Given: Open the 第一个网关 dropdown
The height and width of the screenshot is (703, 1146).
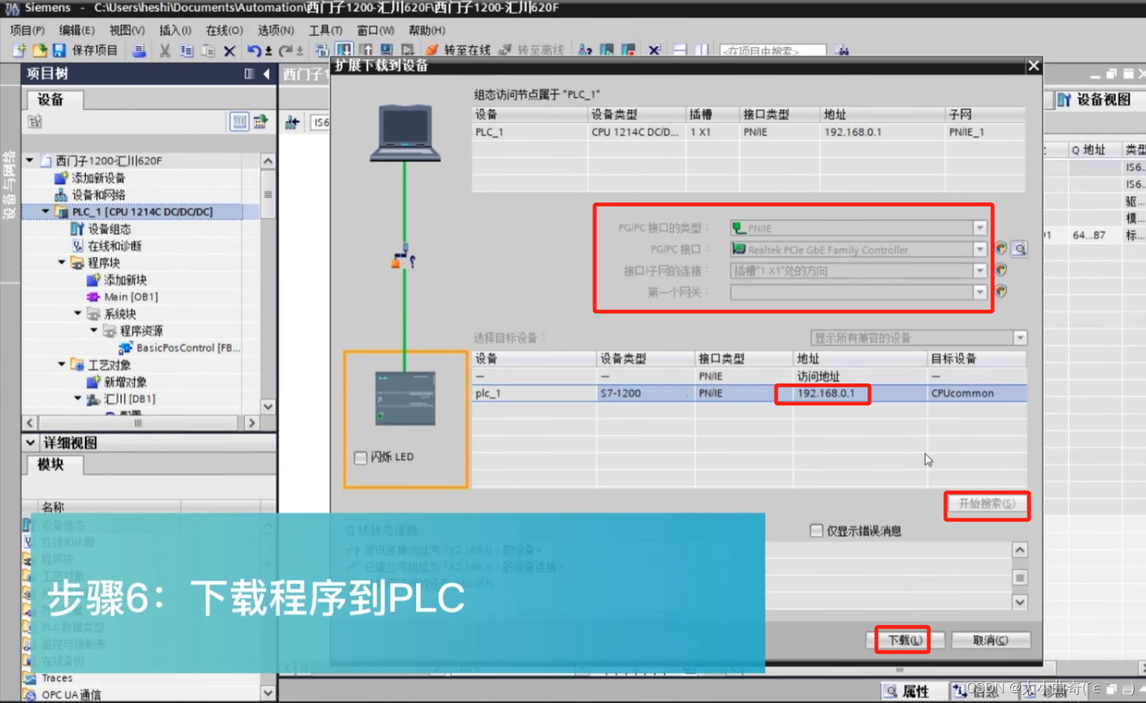Looking at the screenshot, I should (980, 292).
